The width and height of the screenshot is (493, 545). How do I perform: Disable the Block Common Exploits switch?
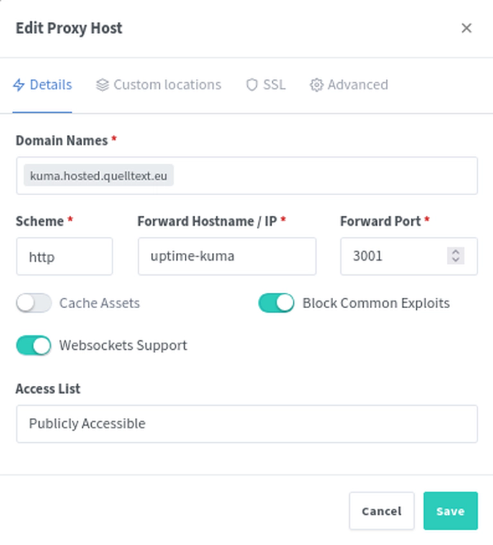[276, 303]
